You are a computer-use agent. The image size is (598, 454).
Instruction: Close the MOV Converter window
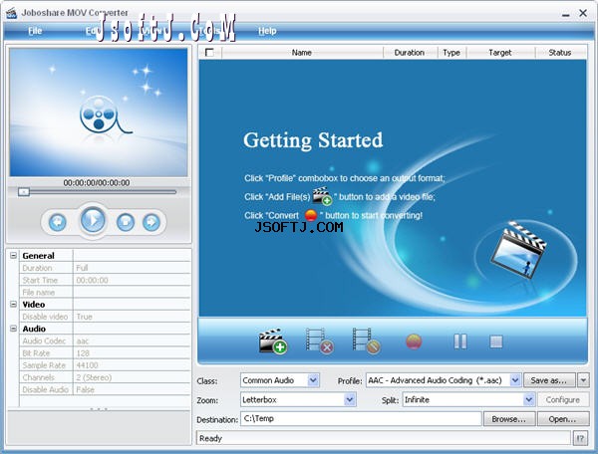(x=583, y=13)
